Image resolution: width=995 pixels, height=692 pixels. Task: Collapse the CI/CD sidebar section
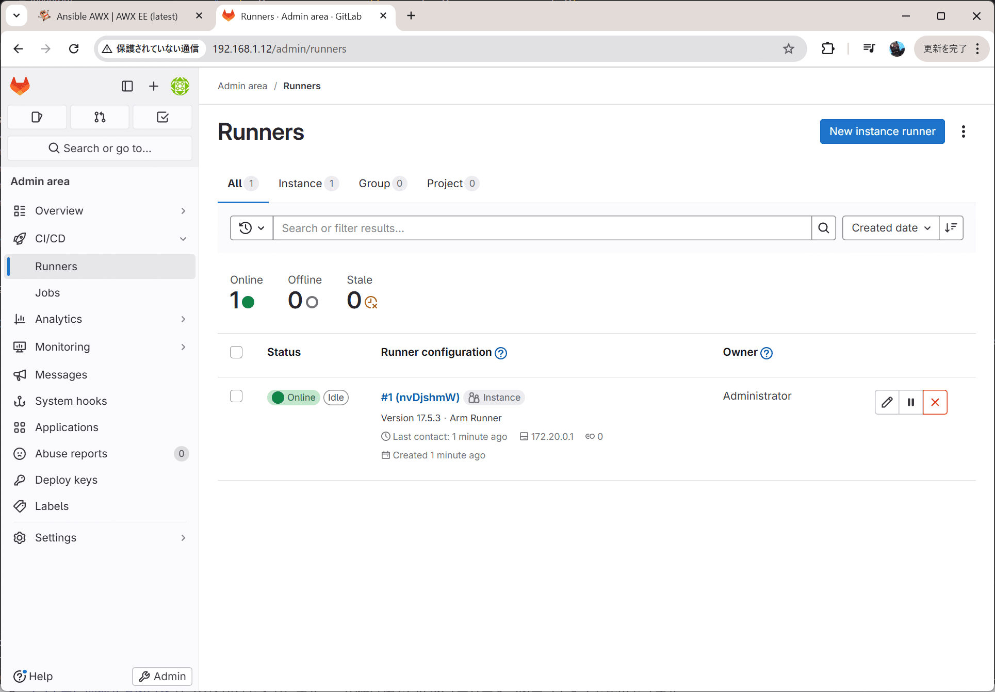[183, 238]
